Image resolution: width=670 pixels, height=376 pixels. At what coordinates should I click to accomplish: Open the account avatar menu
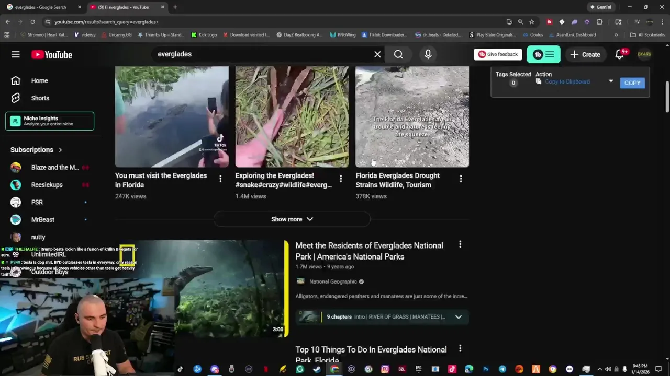[x=644, y=54]
